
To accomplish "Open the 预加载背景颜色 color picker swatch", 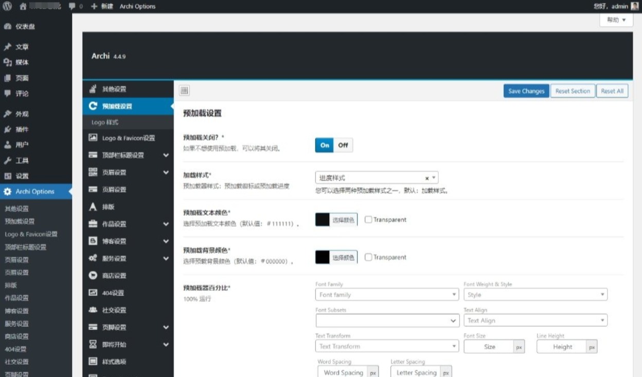I will [x=336, y=257].
